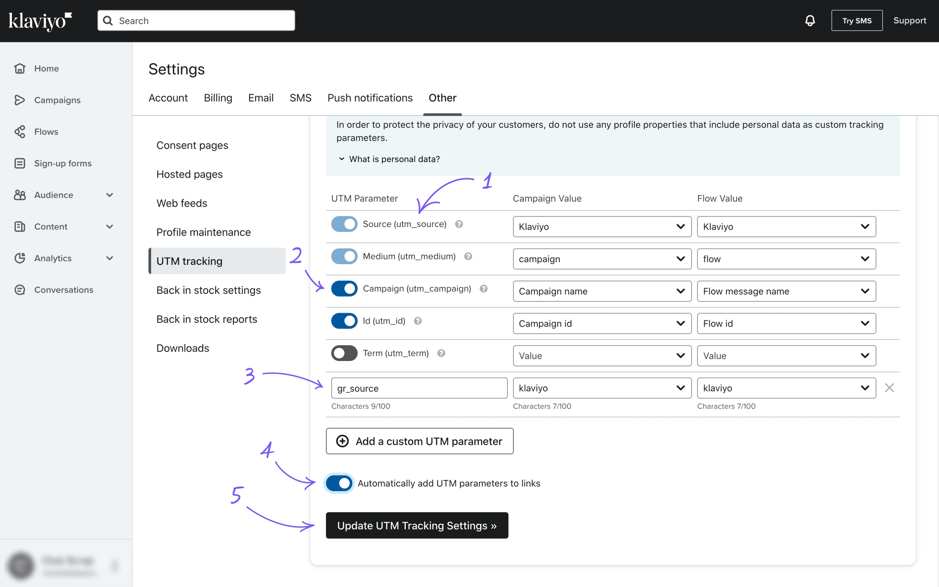The width and height of the screenshot is (939, 587).
Task: Expand What is personal data section
Action: (x=389, y=159)
